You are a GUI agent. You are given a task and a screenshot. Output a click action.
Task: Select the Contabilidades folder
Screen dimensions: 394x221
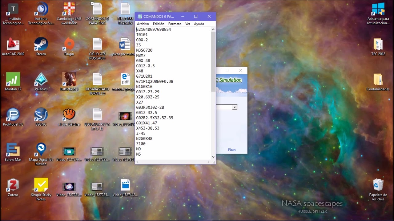click(x=378, y=82)
